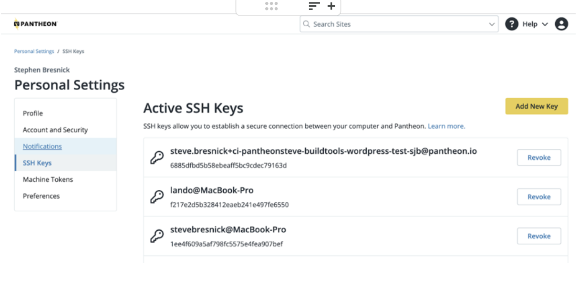Click the Help question mark icon
Image resolution: width=579 pixels, height=289 pixels.
[512, 24]
